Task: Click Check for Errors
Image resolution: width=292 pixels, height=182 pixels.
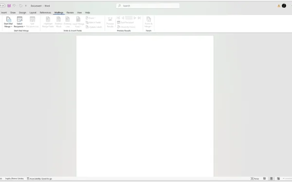Action: (x=126, y=27)
